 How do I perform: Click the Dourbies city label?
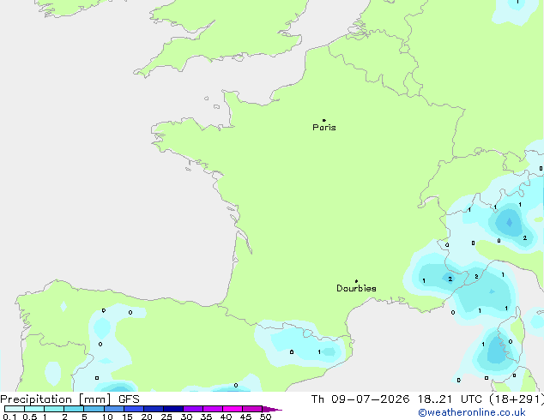[x=356, y=288]
